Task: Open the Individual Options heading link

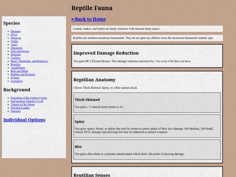Action: point(24,120)
